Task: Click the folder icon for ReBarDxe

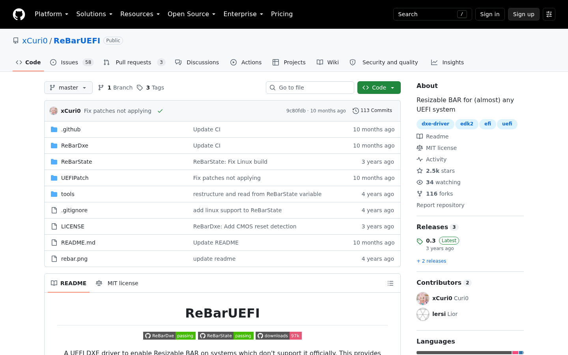Action: tap(54, 146)
